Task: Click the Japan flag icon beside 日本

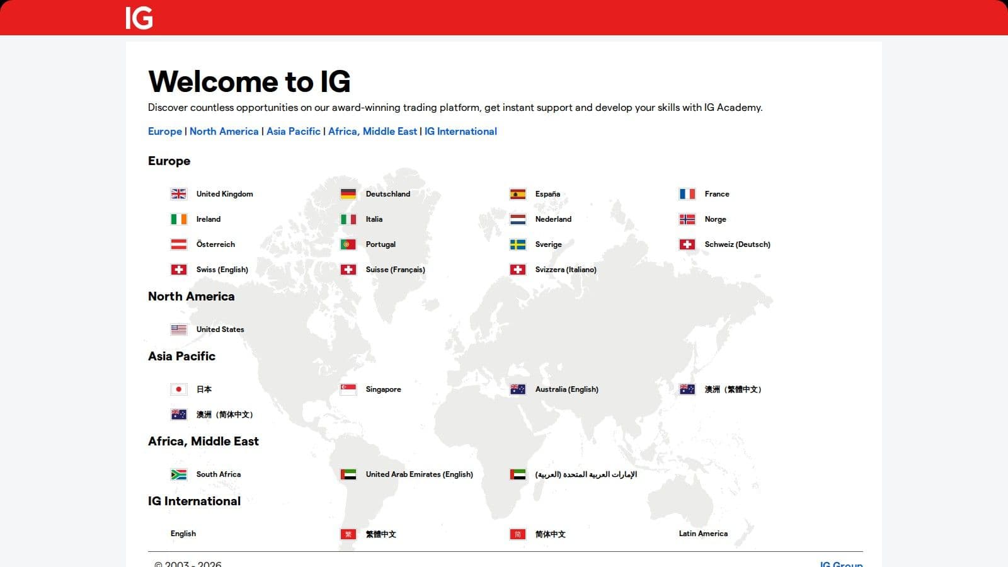Action: 179,389
